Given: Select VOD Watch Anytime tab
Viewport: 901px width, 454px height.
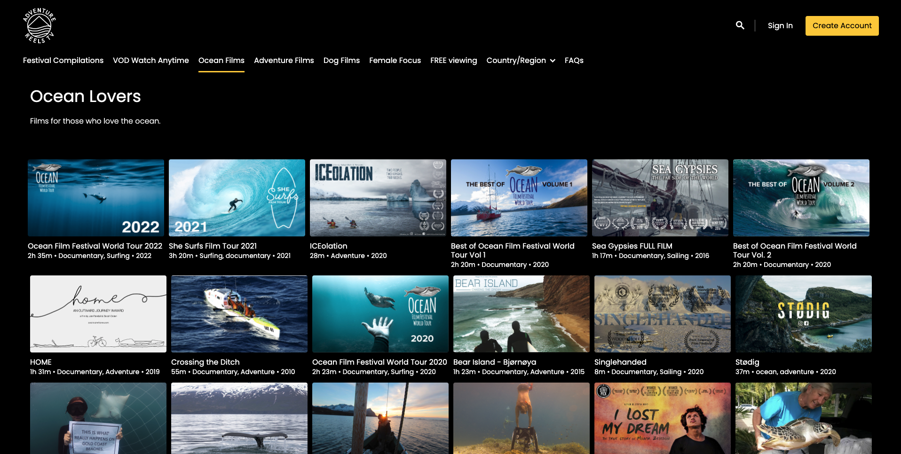Looking at the screenshot, I should click(x=150, y=60).
